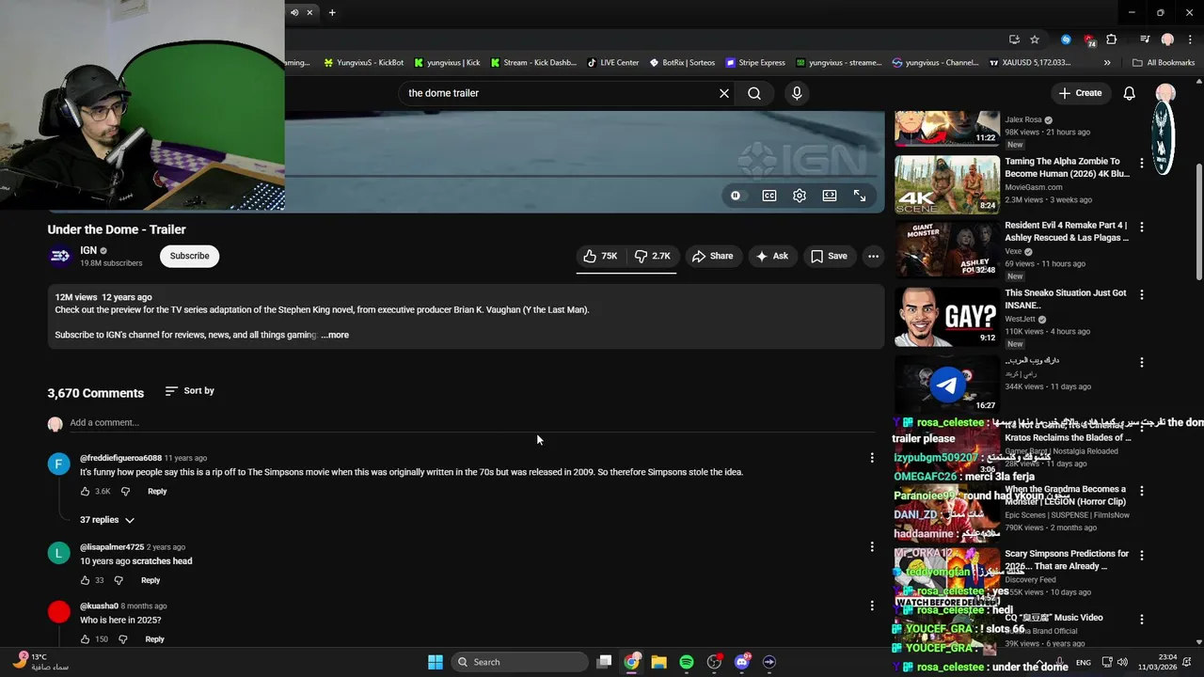Open options for Resident Evil 4 Remake video

1142,227
